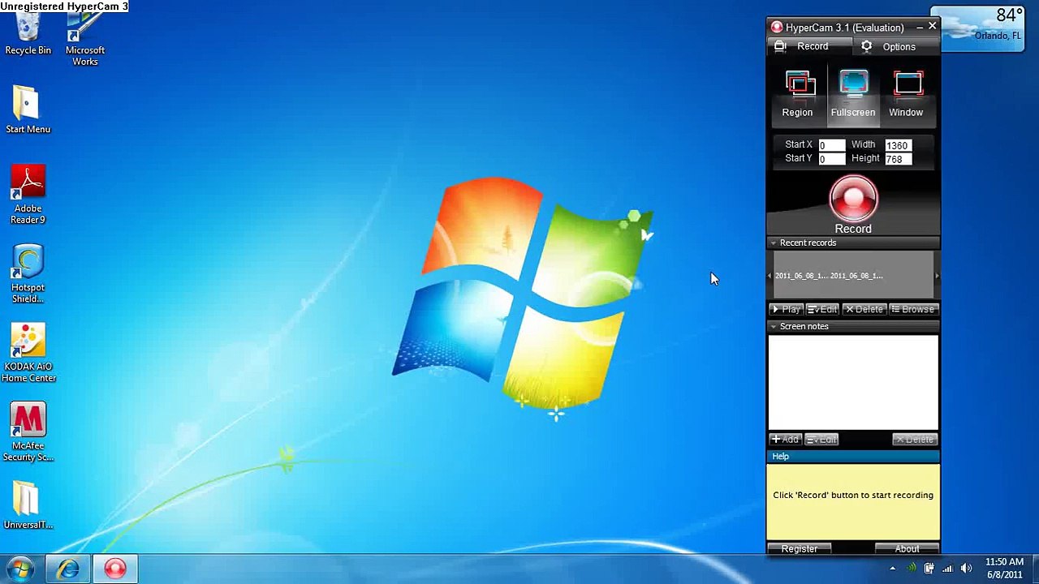Launch Internet Explorer from the taskbar
1039x584 pixels.
coord(67,569)
